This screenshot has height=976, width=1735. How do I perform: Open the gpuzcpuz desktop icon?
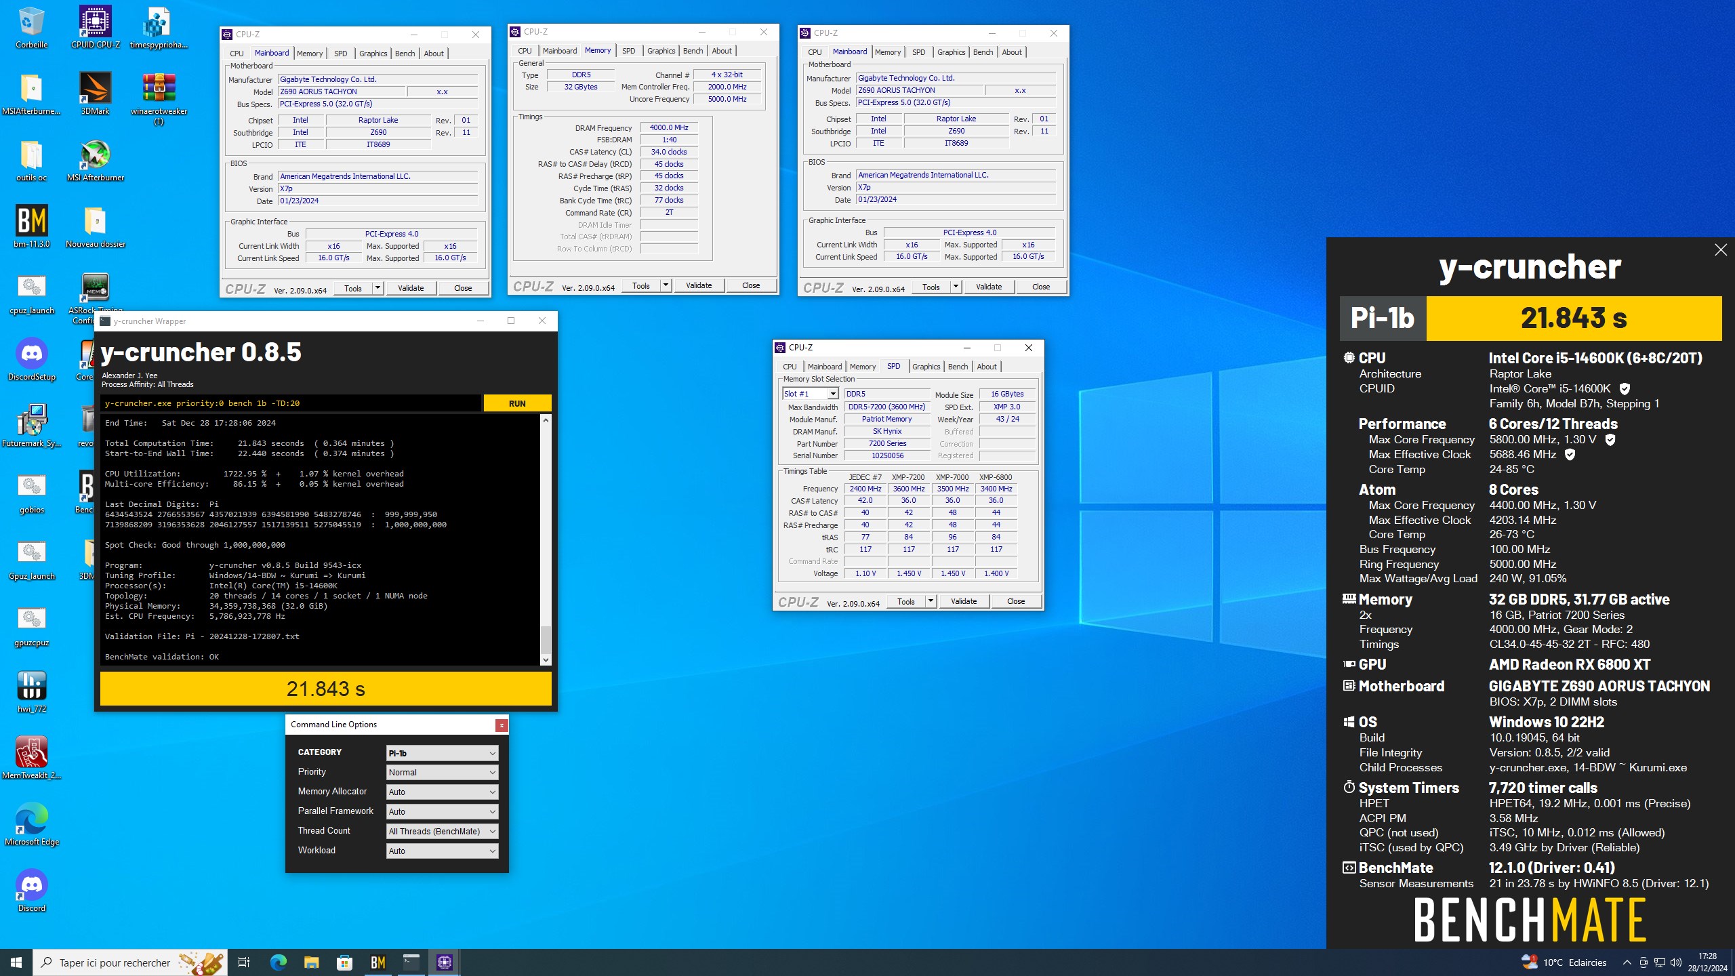(31, 626)
